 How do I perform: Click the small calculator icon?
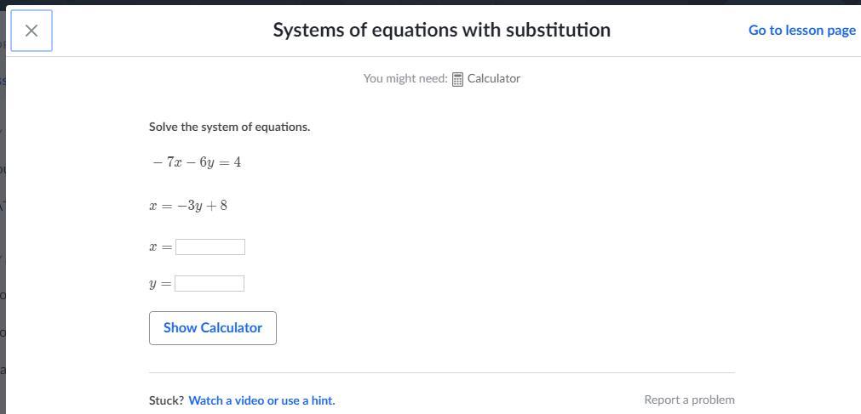pyautogui.click(x=457, y=79)
